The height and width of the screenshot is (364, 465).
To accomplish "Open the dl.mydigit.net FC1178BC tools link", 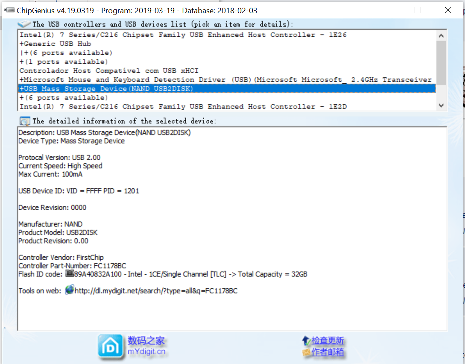I will [x=156, y=291].
